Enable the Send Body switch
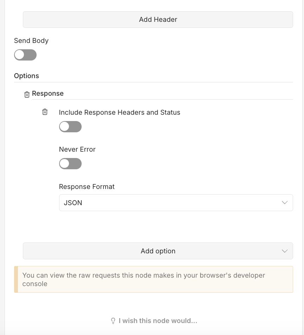The width and height of the screenshot is (304, 335). (x=25, y=55)
